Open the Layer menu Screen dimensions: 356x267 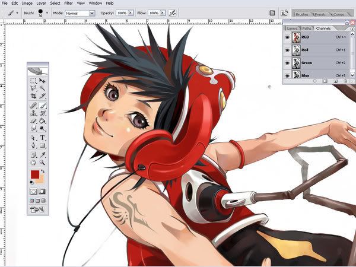pyautogui.click(x=41, y=3)
